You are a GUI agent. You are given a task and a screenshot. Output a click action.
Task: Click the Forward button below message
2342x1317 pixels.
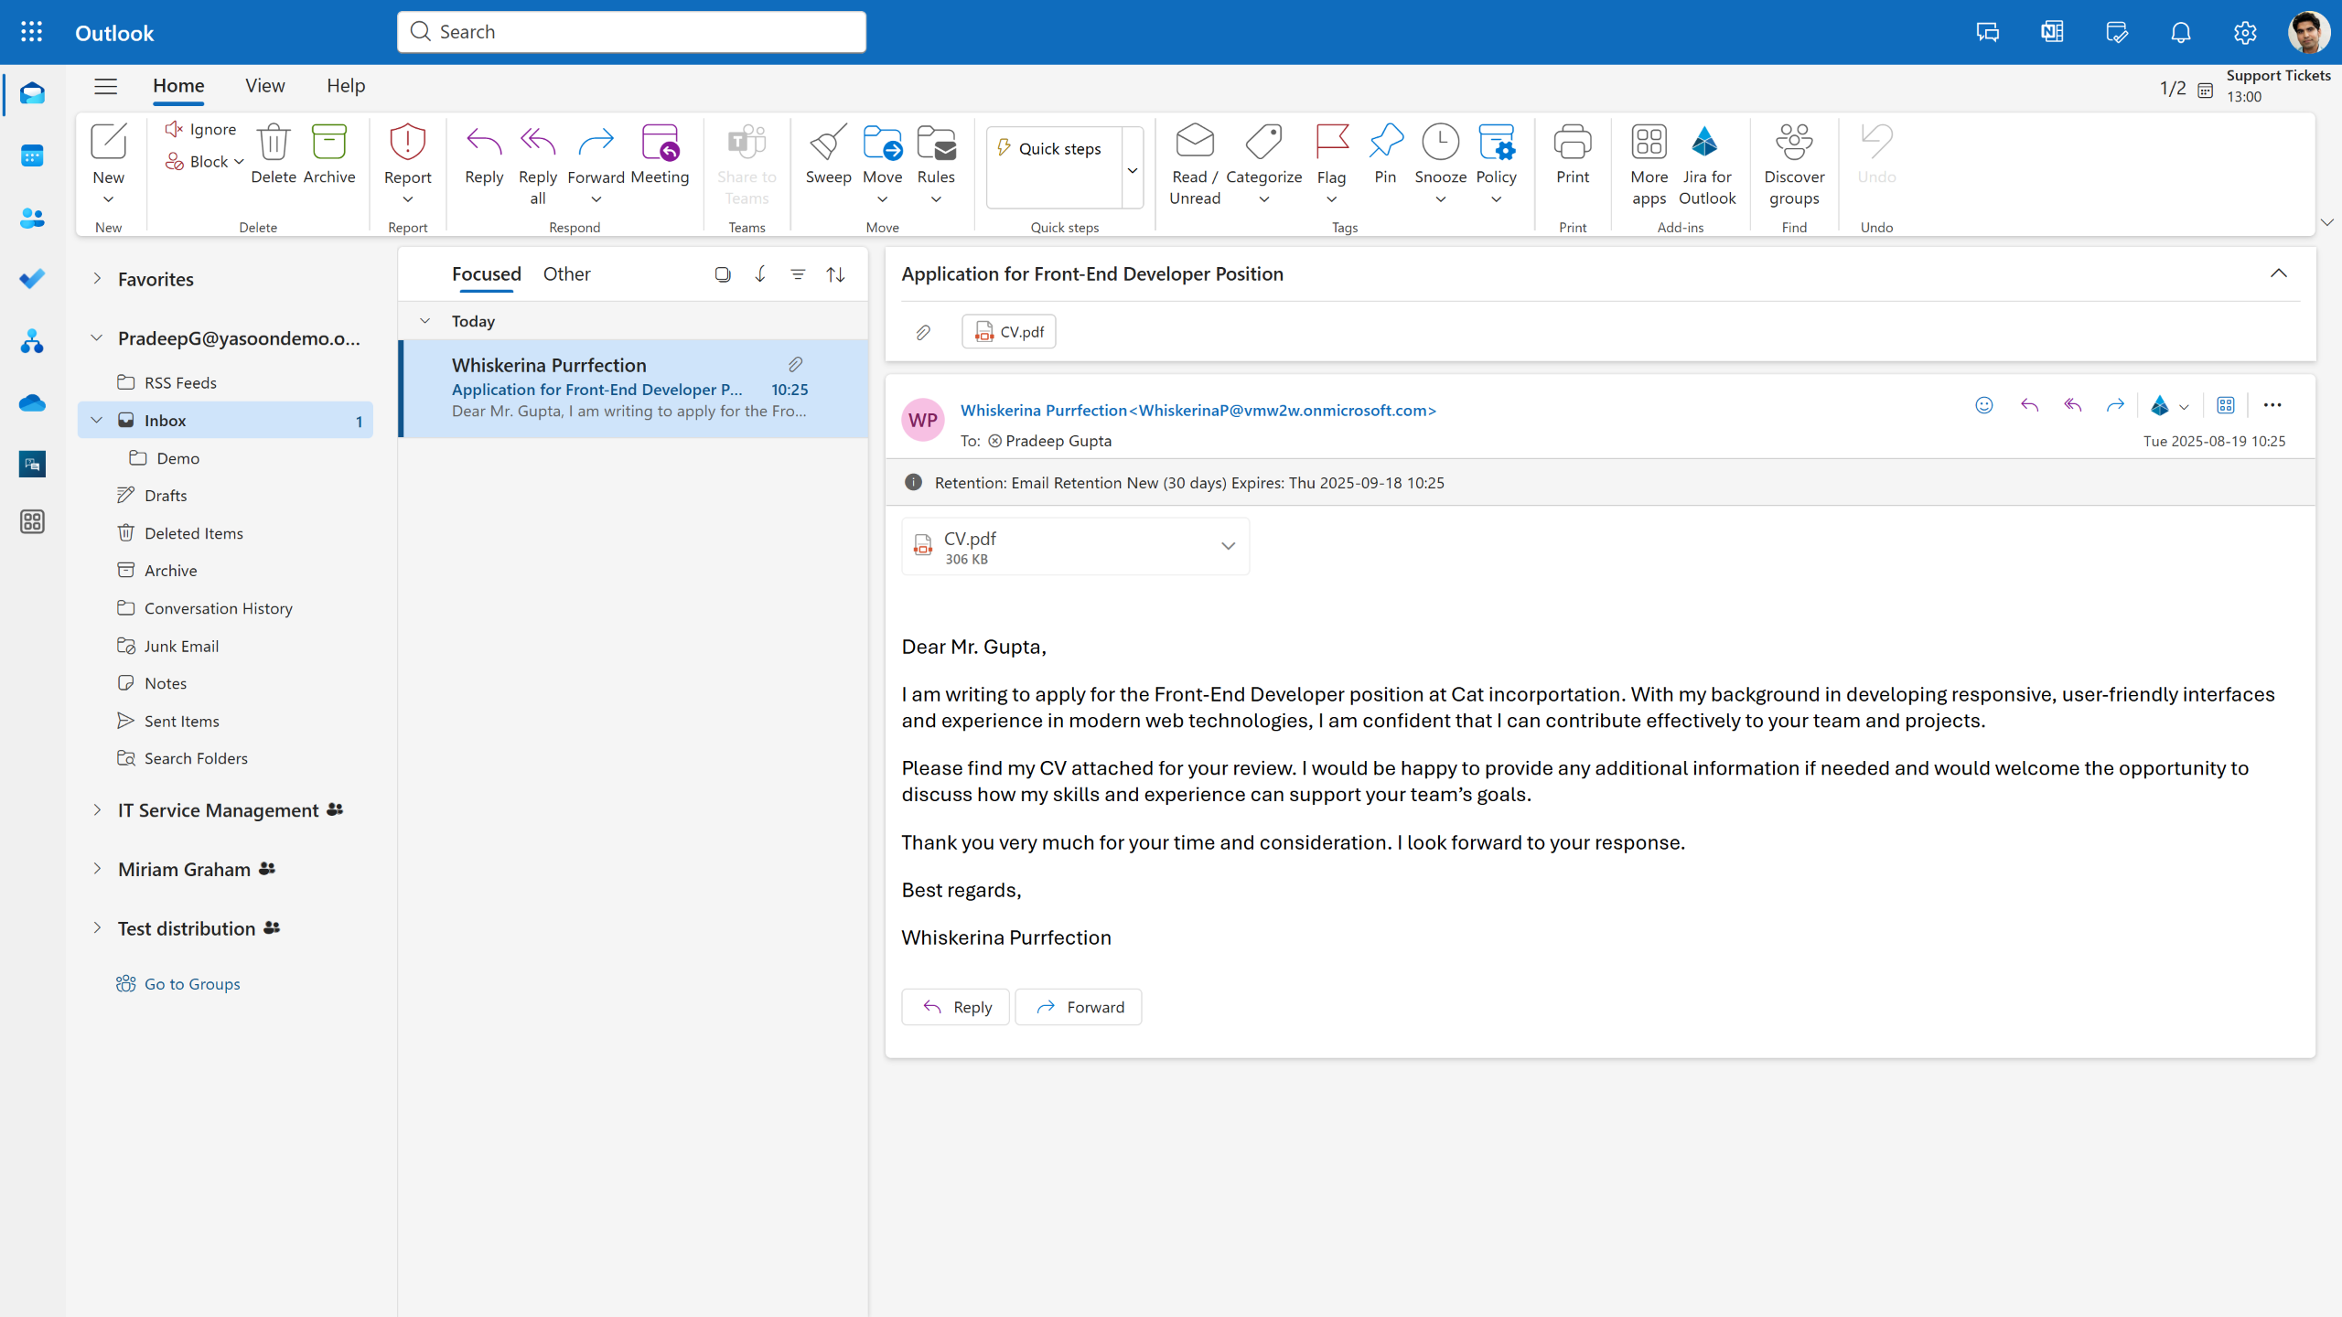(x=1078, y=1007)
